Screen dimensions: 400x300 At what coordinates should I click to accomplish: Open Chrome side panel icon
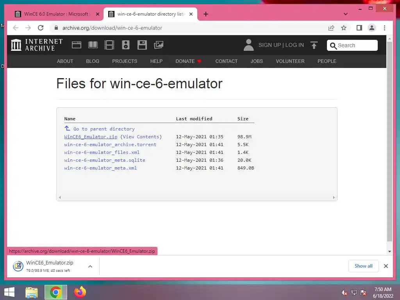coord(359,28)
